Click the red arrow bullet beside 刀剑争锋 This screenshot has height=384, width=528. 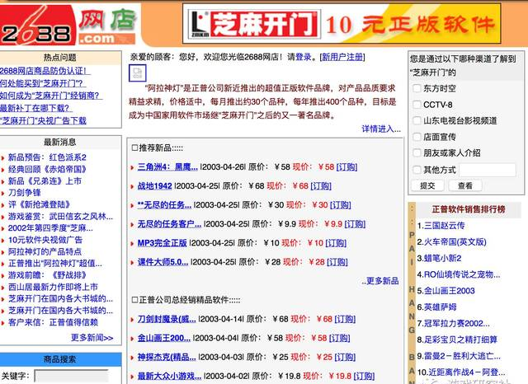point(2,193)
